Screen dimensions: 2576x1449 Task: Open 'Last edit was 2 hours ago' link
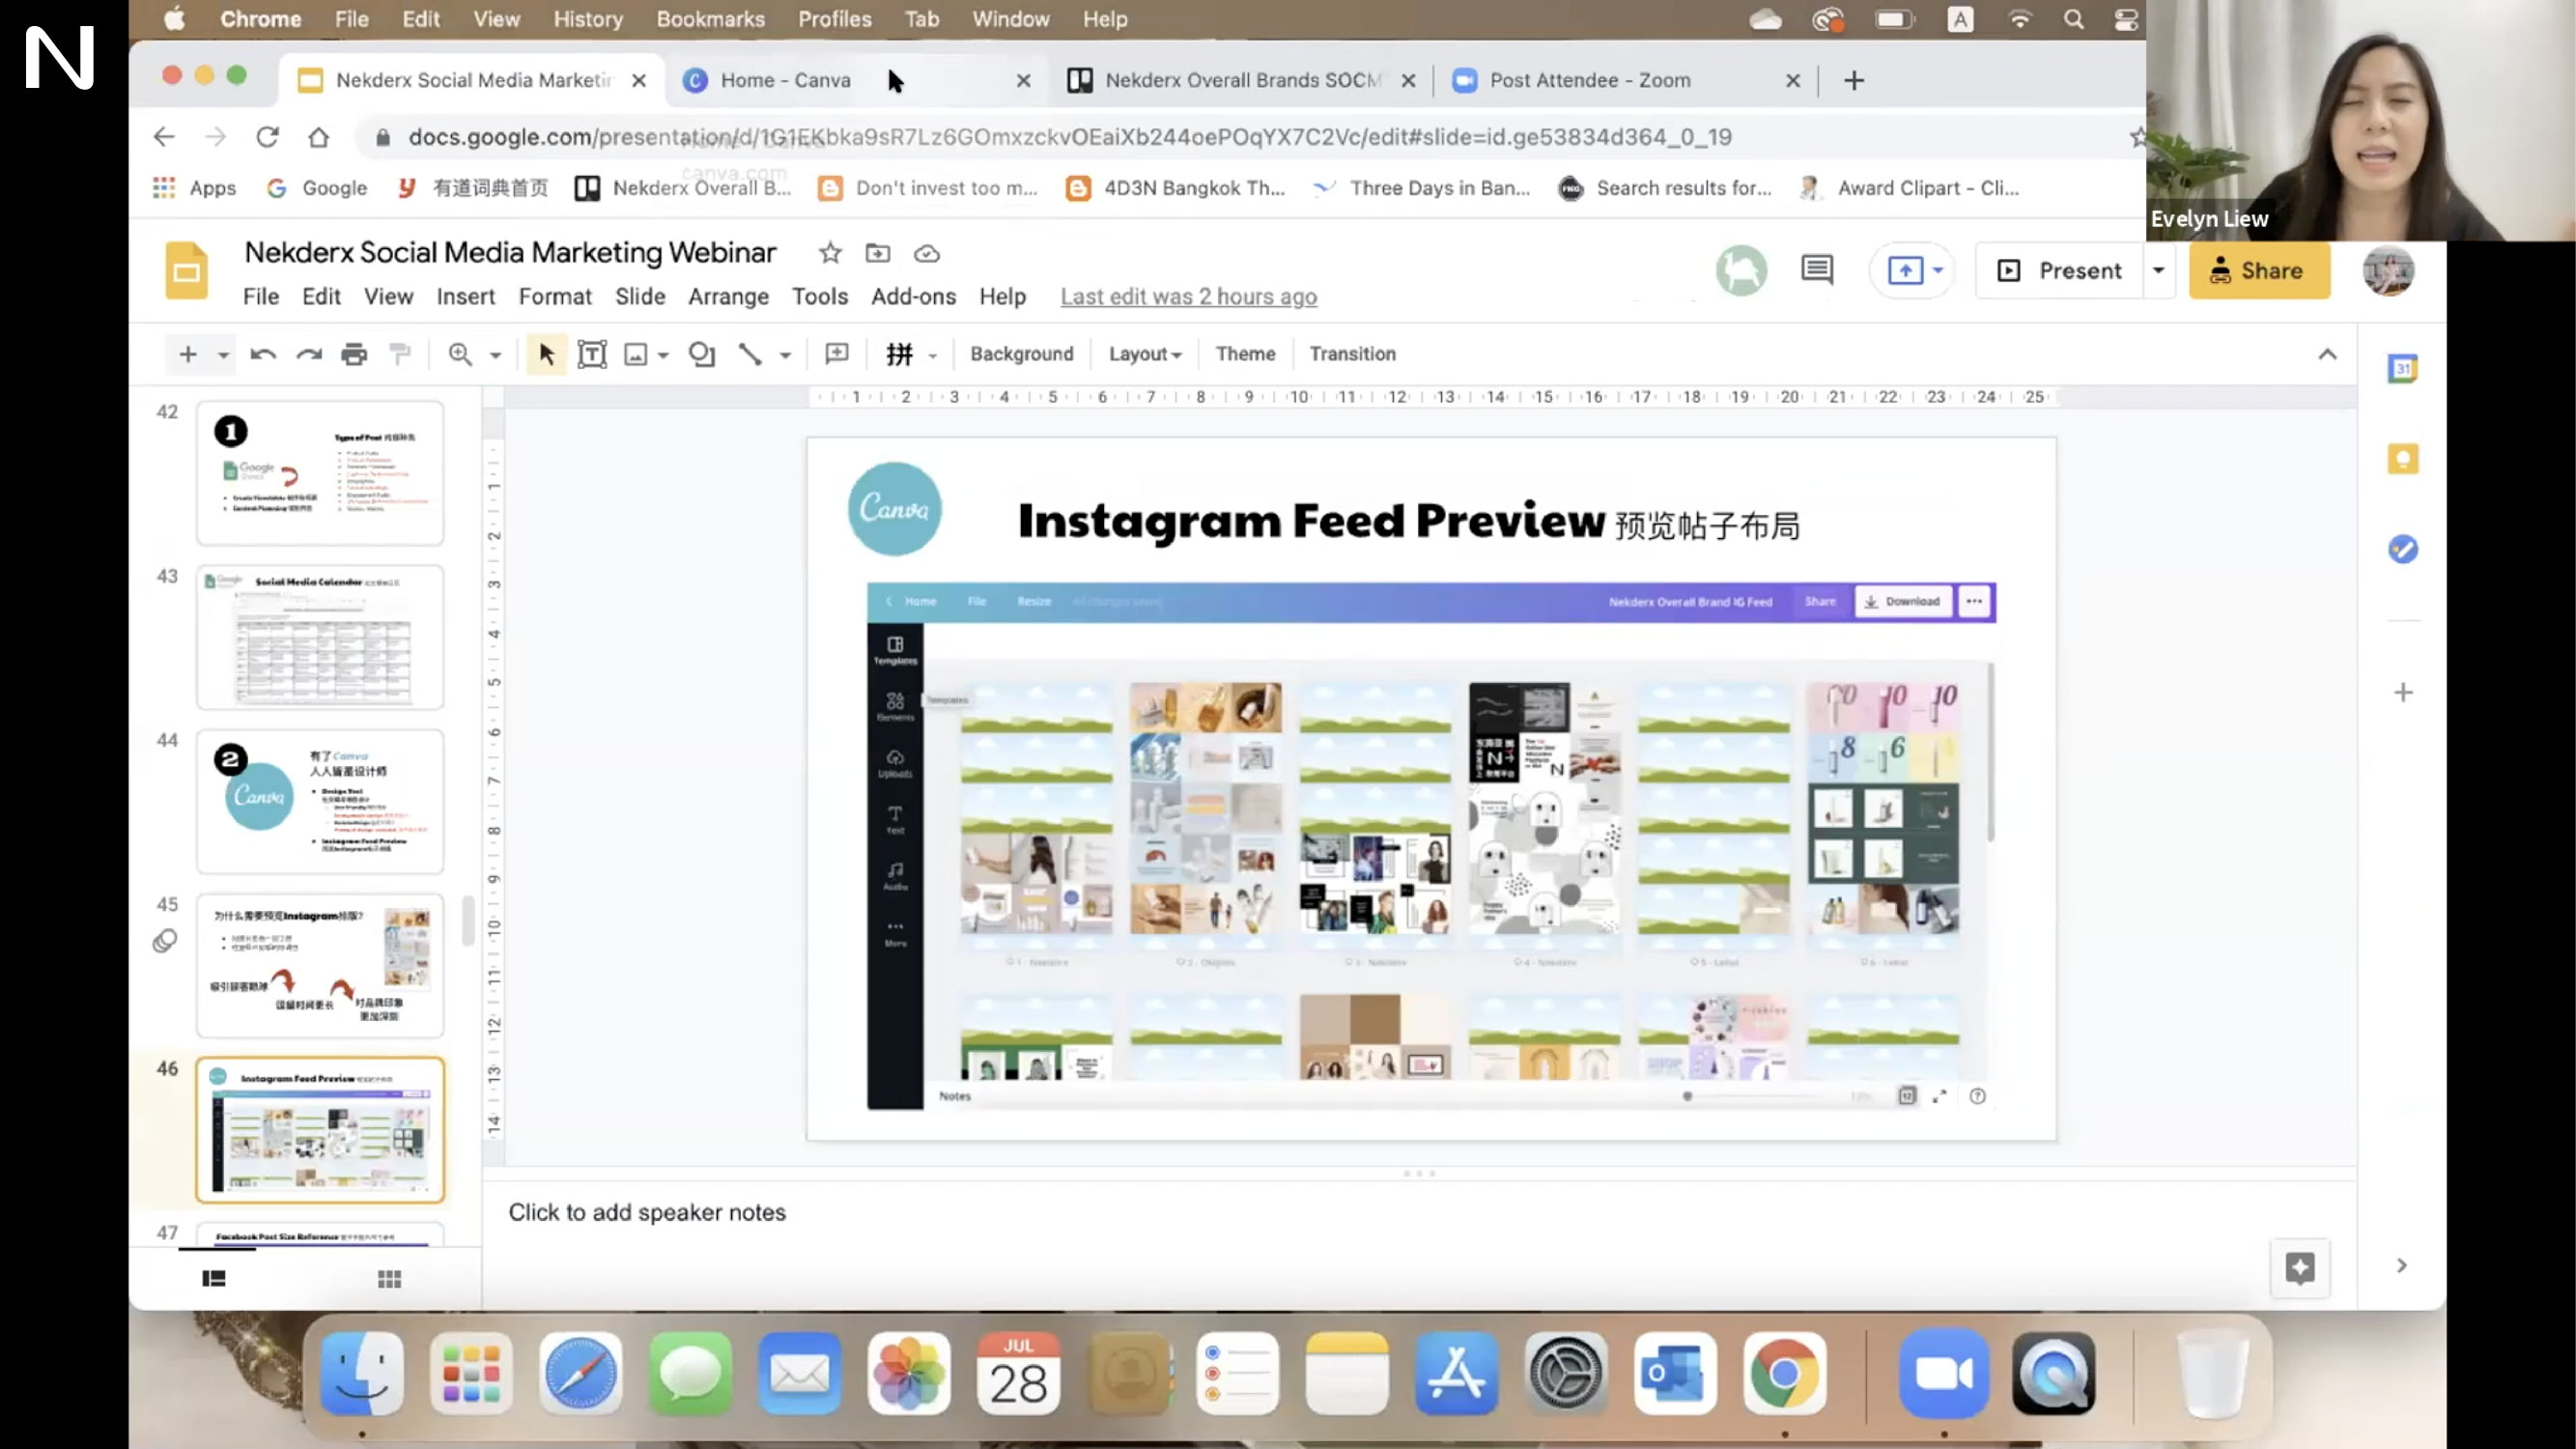tap(1188, 297)
